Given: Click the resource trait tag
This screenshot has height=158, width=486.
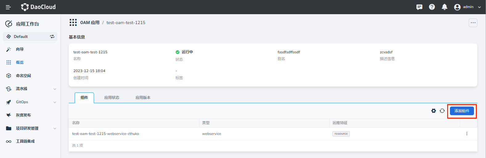Looking at the screenshot, I should point(341,134).
